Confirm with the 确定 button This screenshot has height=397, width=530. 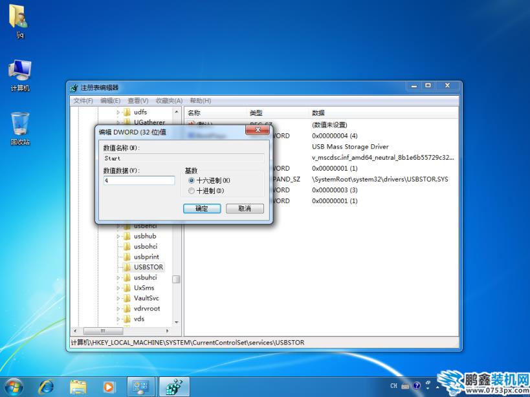click(x=202, y=209)
